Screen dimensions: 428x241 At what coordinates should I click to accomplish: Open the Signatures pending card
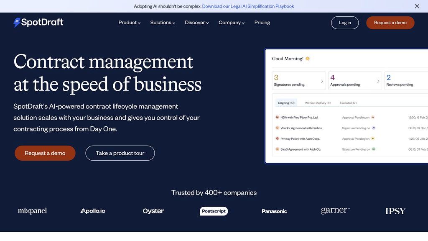[x=299, y=81]
